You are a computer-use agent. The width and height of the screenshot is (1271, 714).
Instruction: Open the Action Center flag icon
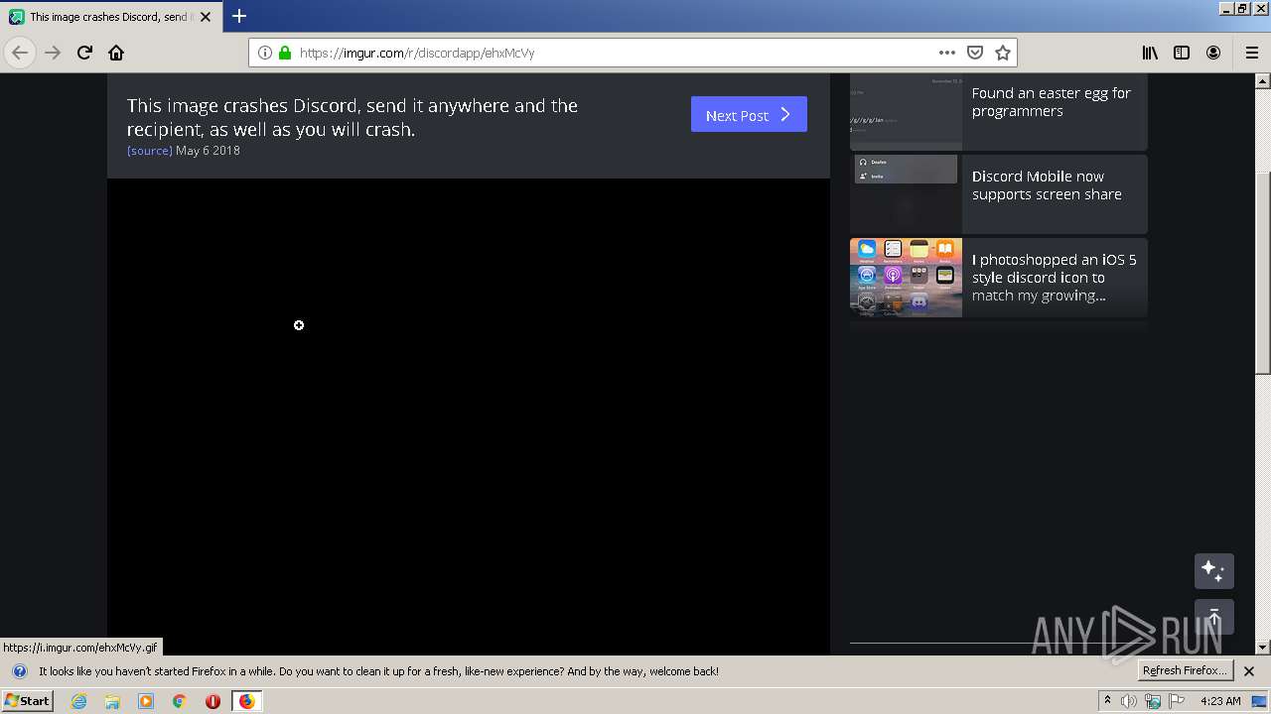point(1177,701)
